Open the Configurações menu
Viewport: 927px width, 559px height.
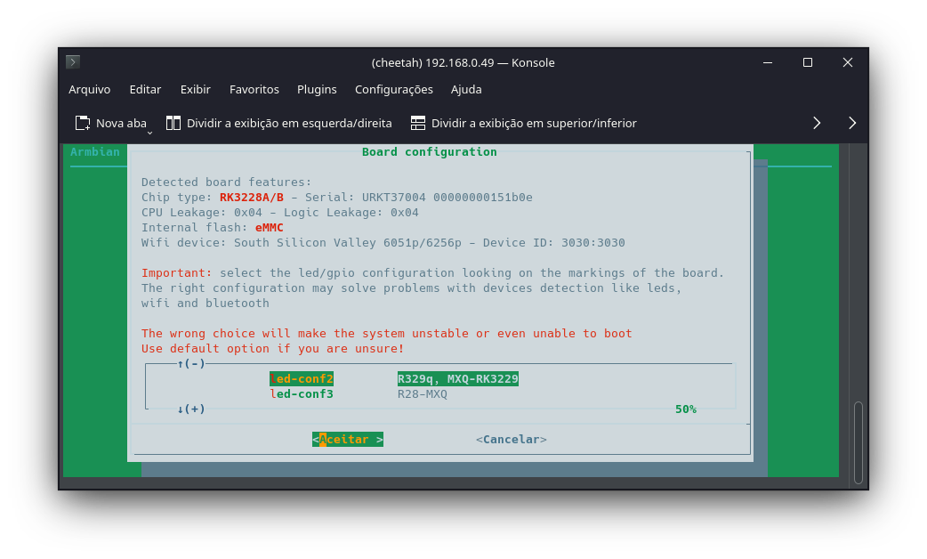click(x=394, y=89)
